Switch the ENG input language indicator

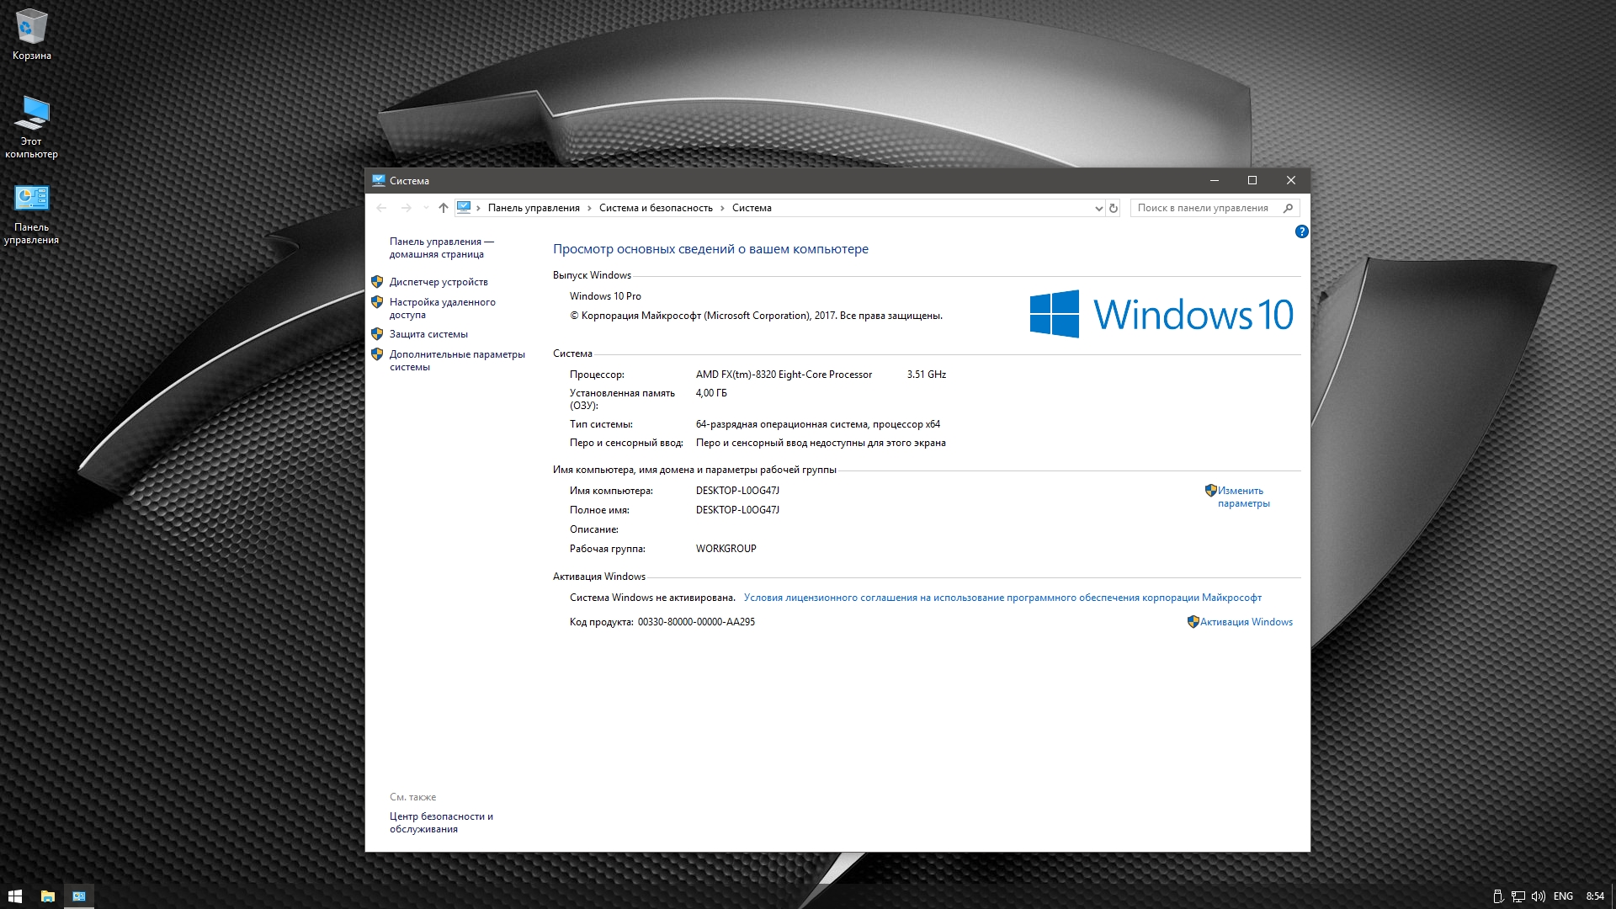pyautogui.click(x=1563, y=896)
